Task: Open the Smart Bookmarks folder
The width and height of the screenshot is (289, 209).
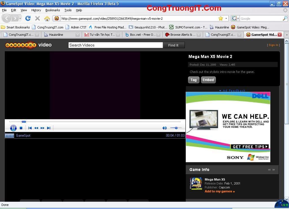Action: 16,27
